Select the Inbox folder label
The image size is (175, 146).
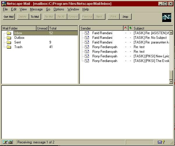(18, 33)
